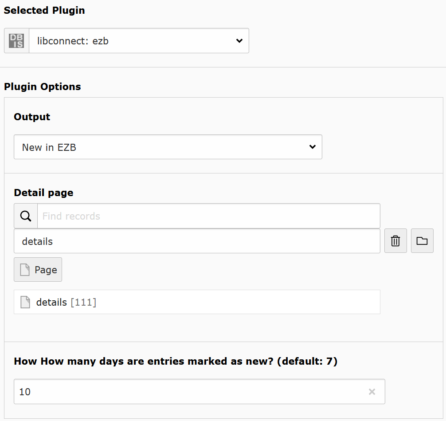Remove the details record using trash icon
This screenshot has height=421, width=446.
tap(395, 240)
